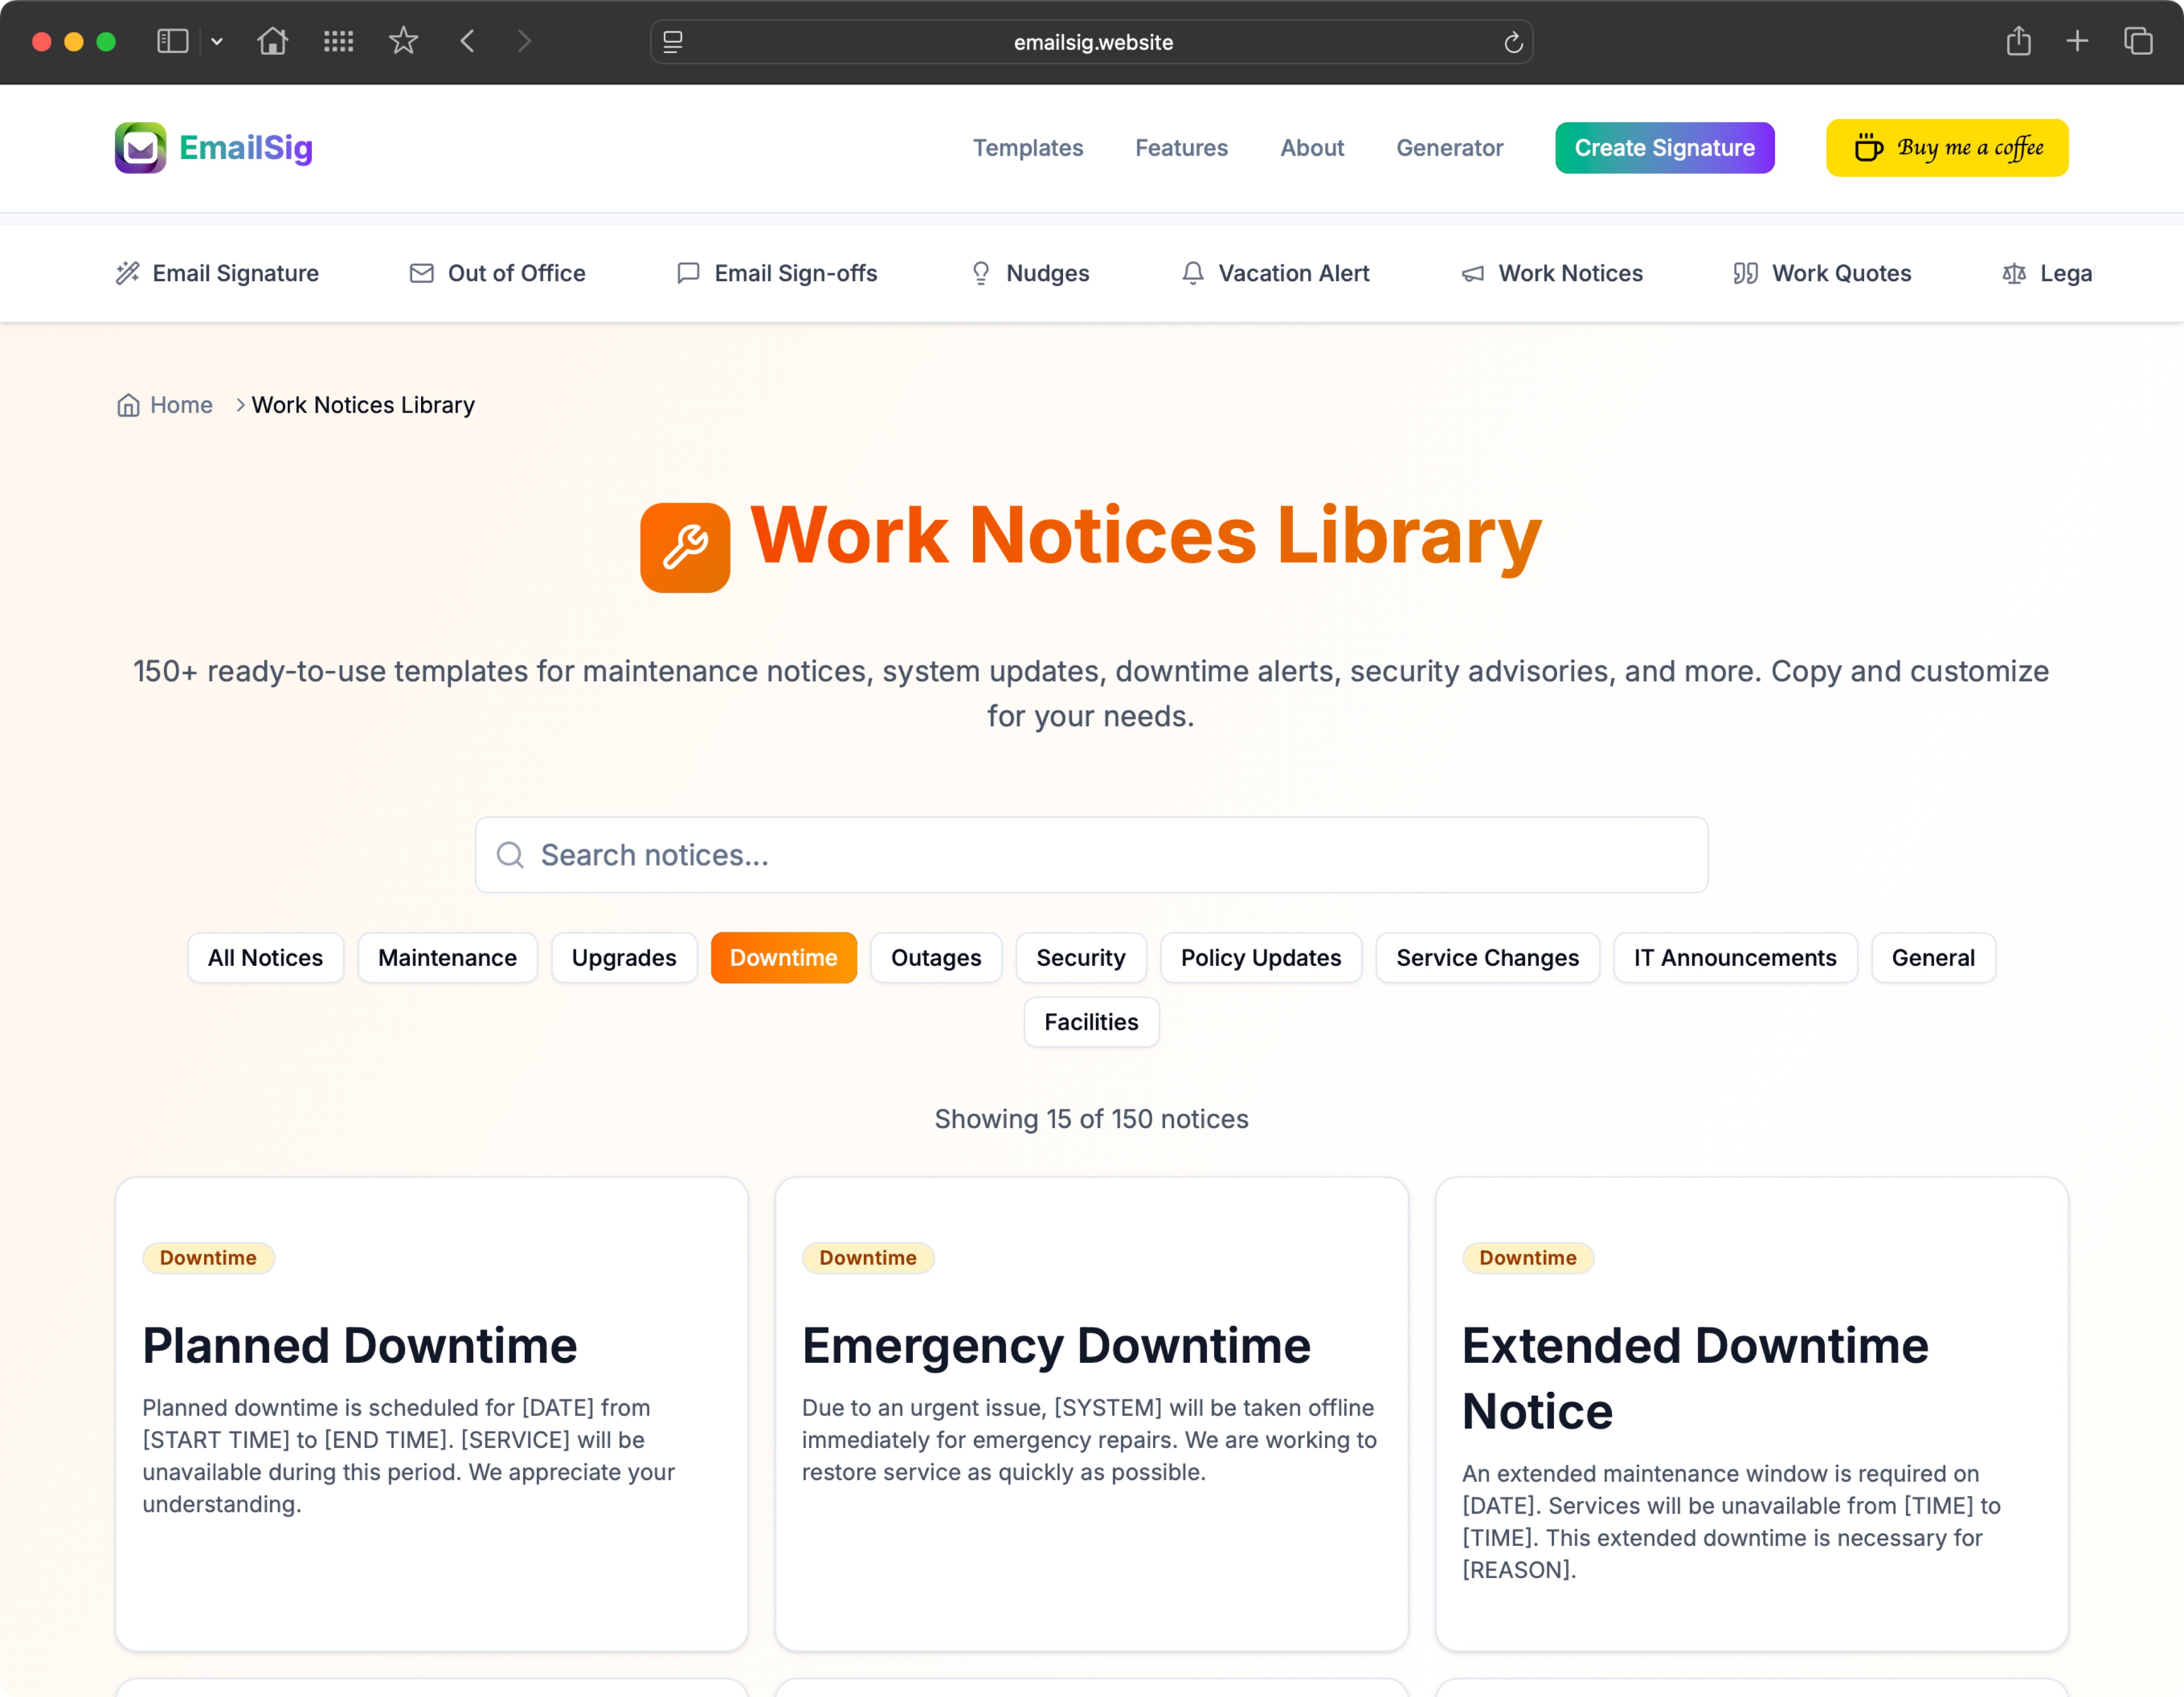Image resolution: width=2184 pixels, height=1697 pixels.
Task: Enable the Facilities filter
Action: 1090,1022
